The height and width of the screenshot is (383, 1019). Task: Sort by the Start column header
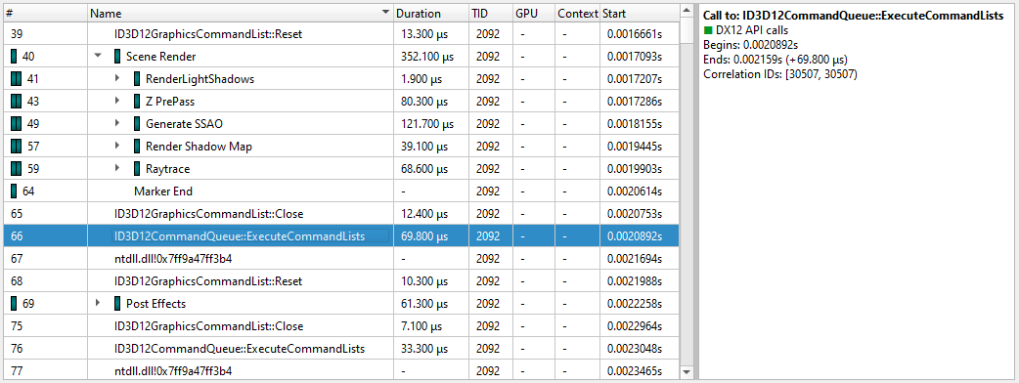(639, 13)
